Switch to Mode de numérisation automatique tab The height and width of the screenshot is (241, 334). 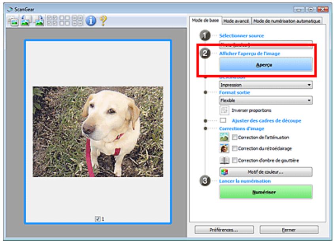[x=287, y=21]
